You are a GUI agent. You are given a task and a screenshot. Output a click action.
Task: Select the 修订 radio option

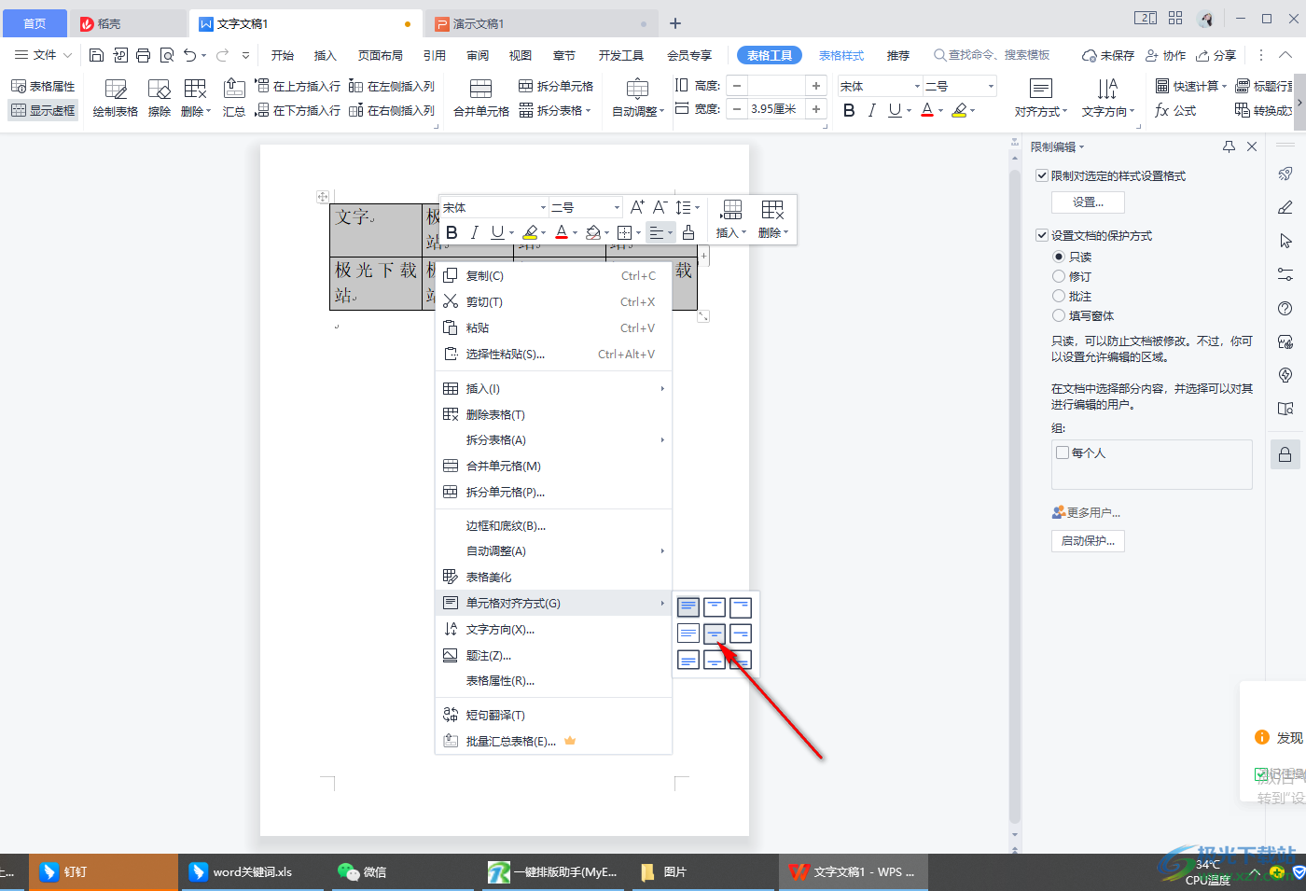click(1059, 276)
